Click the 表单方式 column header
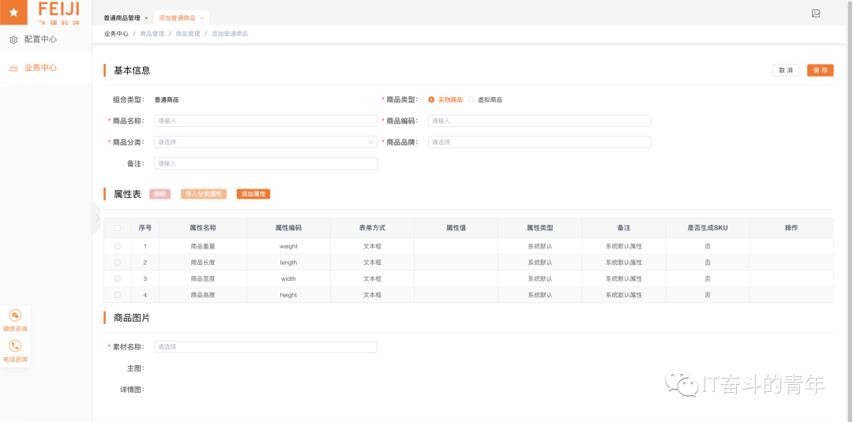Screen dimensions: 853x422 (x=372, y=228)
